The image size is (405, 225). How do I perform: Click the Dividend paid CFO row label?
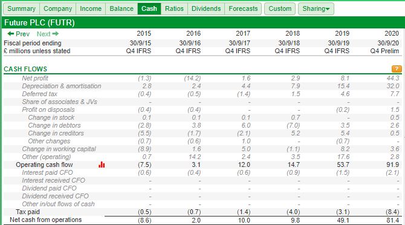49,188
